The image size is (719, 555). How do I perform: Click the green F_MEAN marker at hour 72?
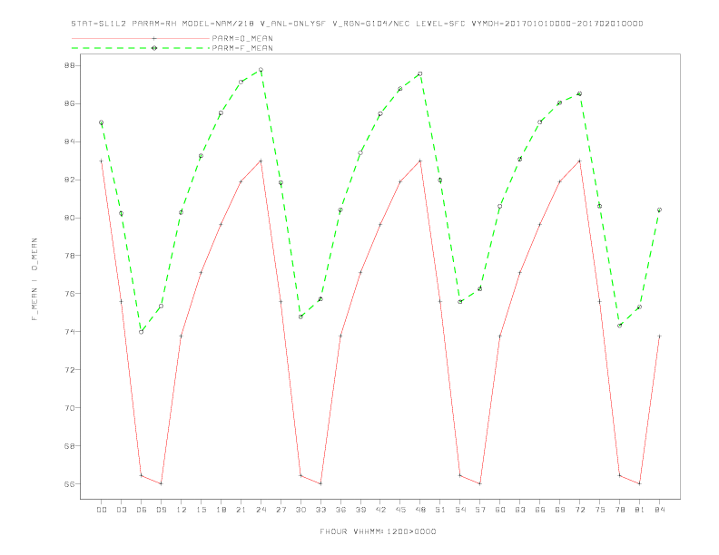579,93
